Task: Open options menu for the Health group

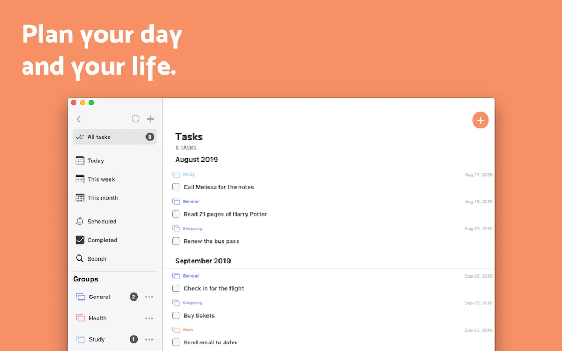Action: (x=149, y=318)
